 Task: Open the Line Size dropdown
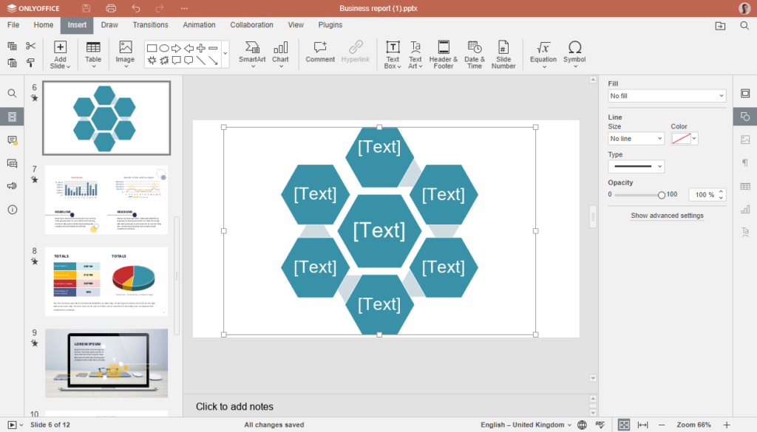pos(635,138)
